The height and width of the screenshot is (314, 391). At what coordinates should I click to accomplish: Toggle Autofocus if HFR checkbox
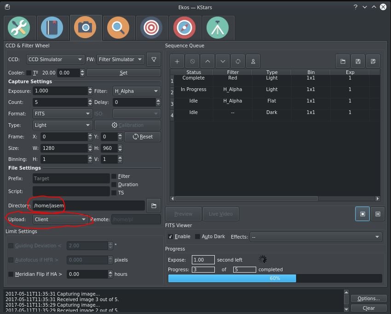pos(11,260)
